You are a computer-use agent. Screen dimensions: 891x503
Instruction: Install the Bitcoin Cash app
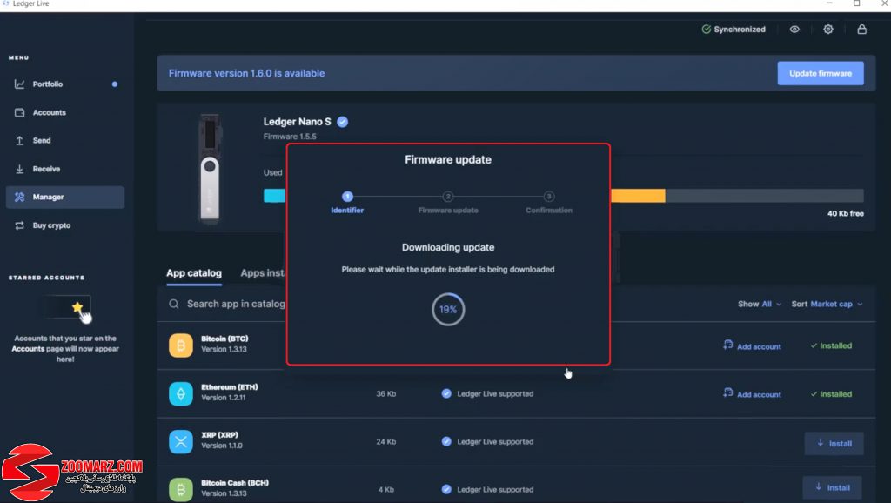point(833,487)
